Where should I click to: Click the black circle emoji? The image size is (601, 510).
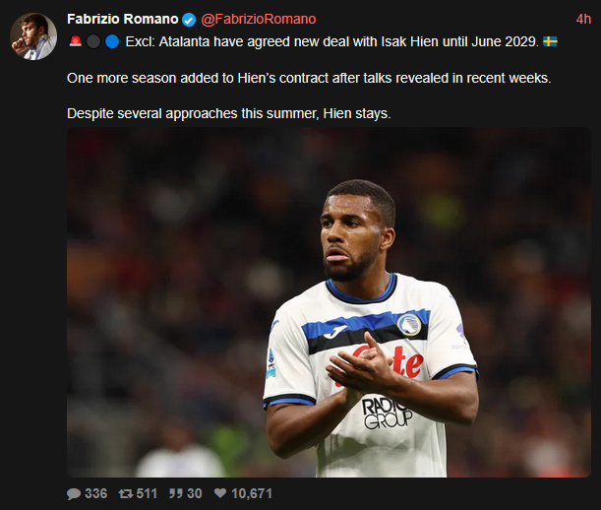[x=93, y=41]
